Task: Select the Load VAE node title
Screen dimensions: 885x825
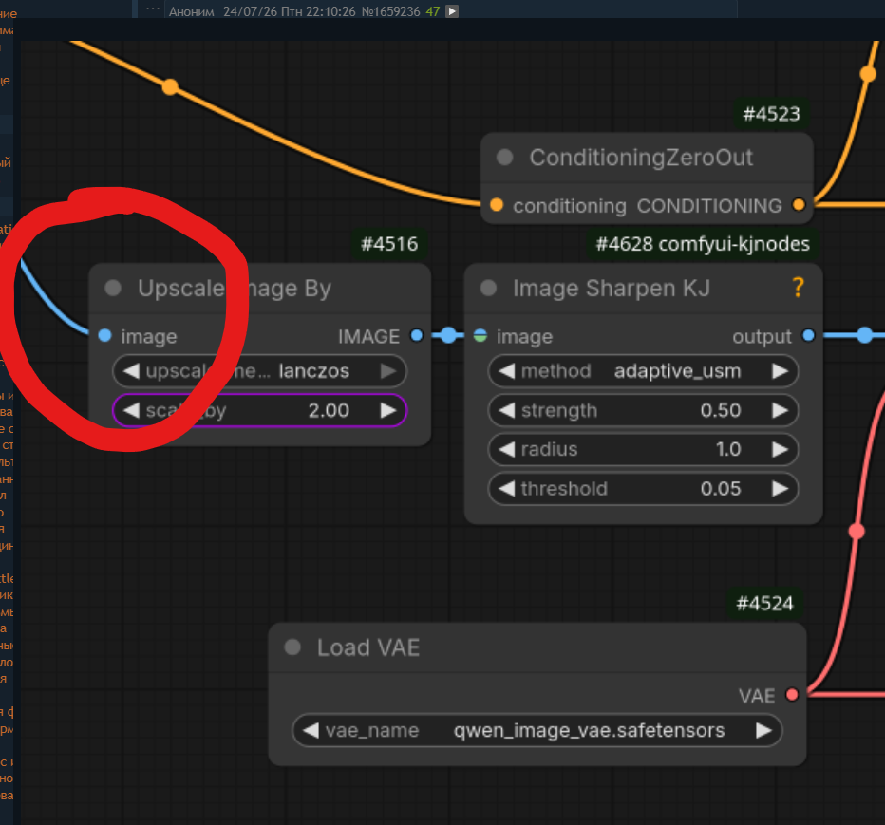Action: (368, 647)
